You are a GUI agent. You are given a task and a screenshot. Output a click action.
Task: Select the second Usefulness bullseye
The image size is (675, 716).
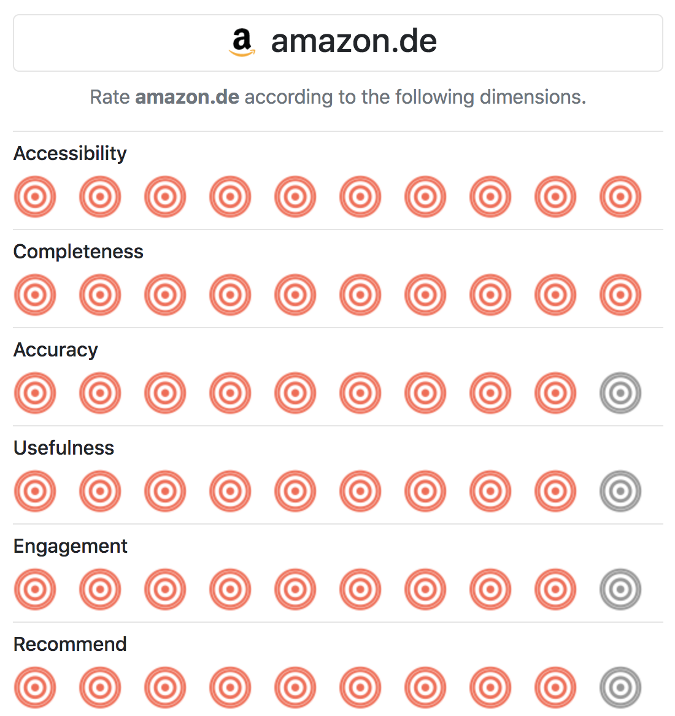pyautogui.click(x=100, y=491)
